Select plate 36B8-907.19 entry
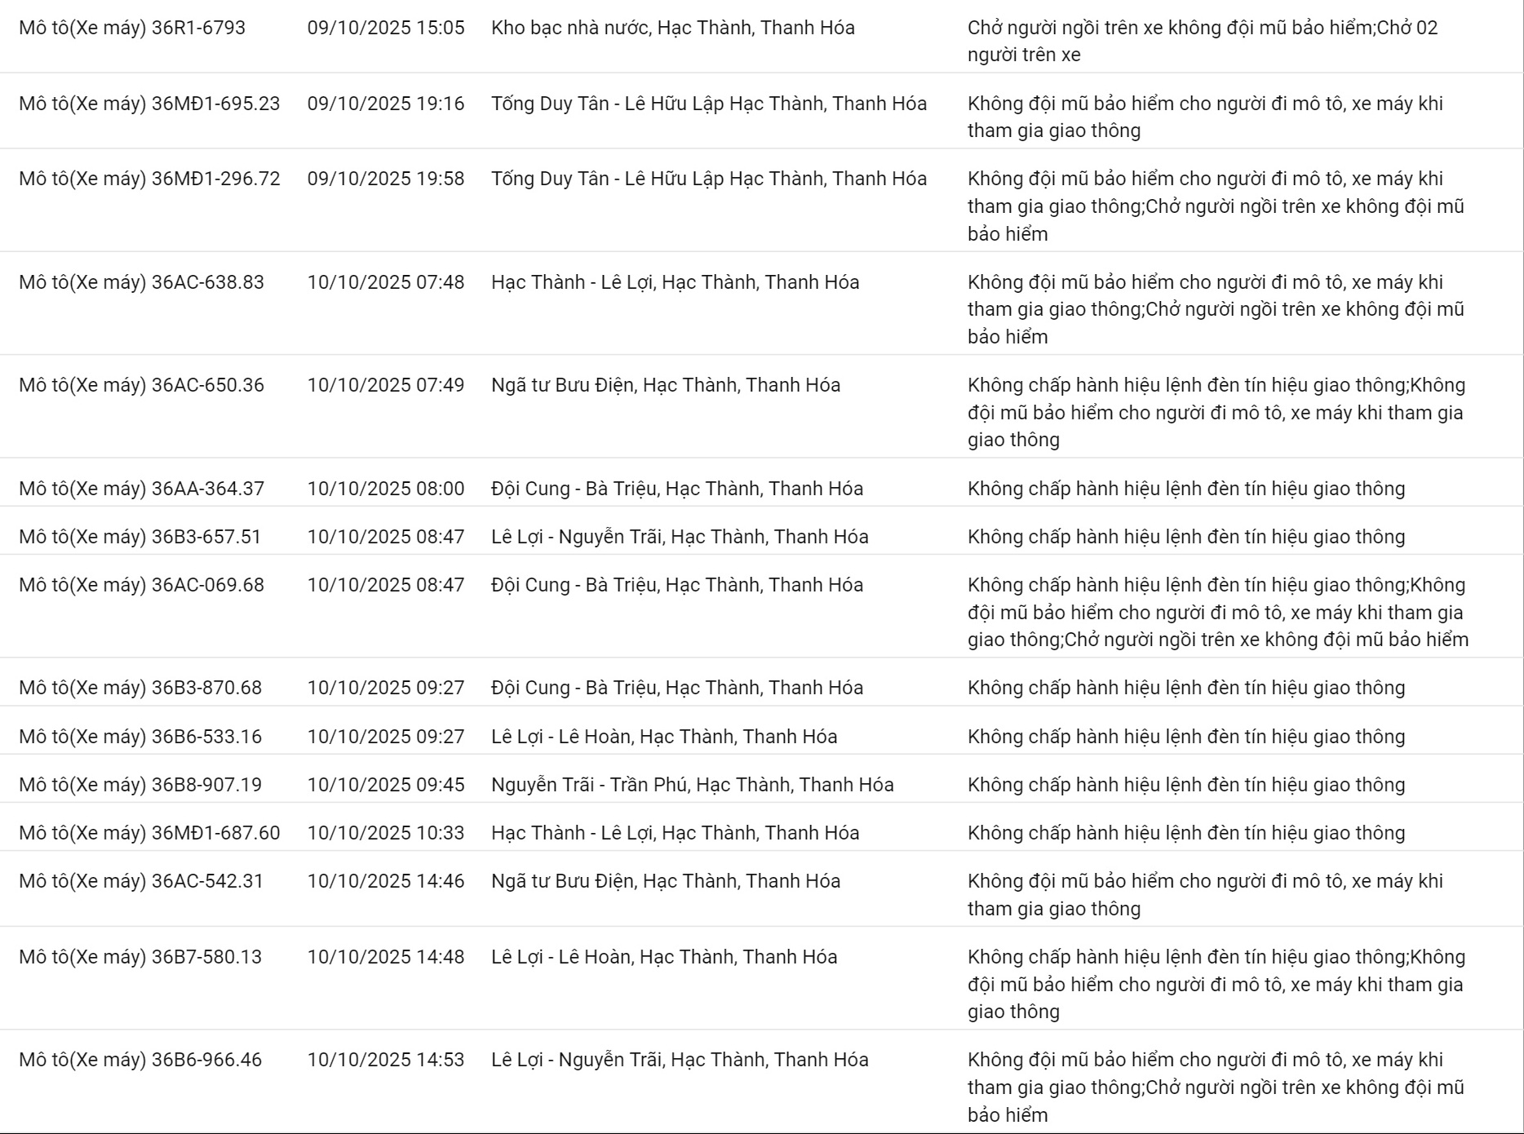The width and height of the screenshot is (1524, 1134). (x=140, y=785)
